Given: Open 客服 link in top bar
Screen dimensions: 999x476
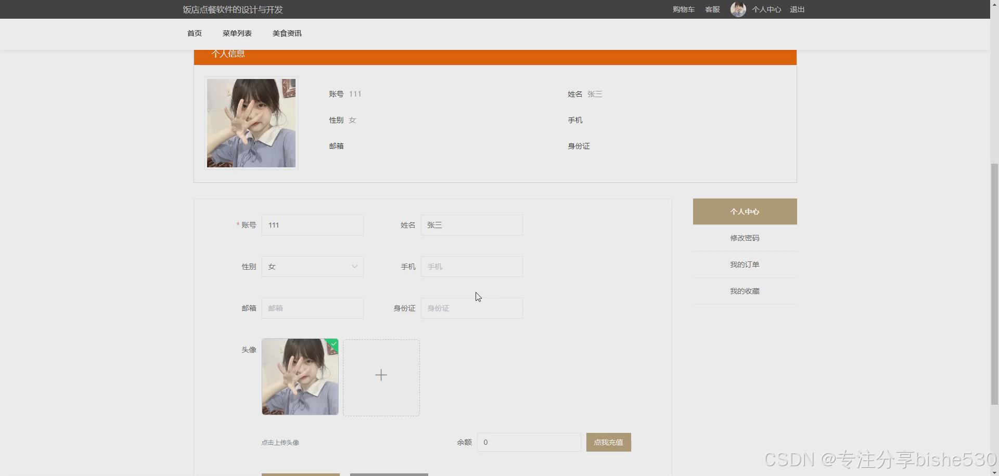Looking at the screenshot, I should pos(712,9).
